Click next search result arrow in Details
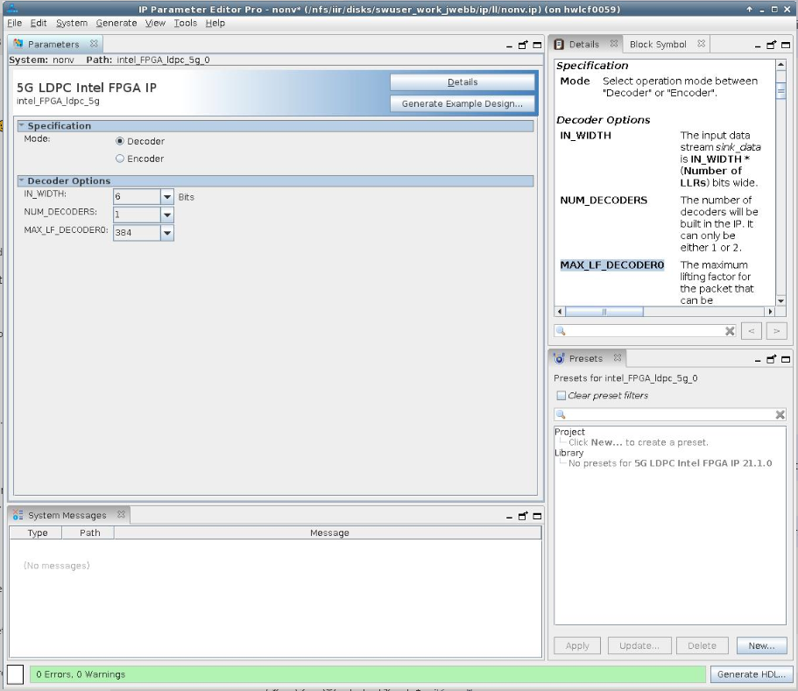Viewport: 798px width, 691px height. 776,331
